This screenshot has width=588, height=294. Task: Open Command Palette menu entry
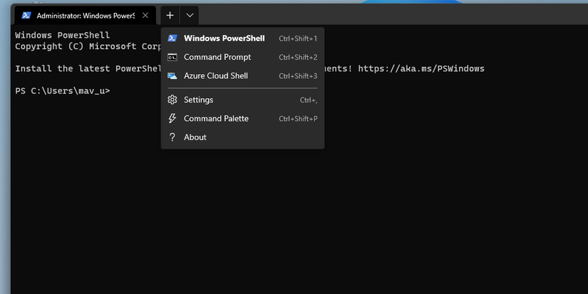pyautogui.click(x=216, y=118)
